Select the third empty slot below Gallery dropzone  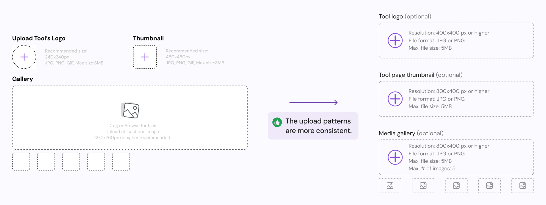click(71, 162)
